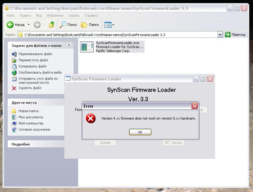Click the grey Forward arrow icon
The height and width of the screenshot is (192, 253).
tap(37, 25)
